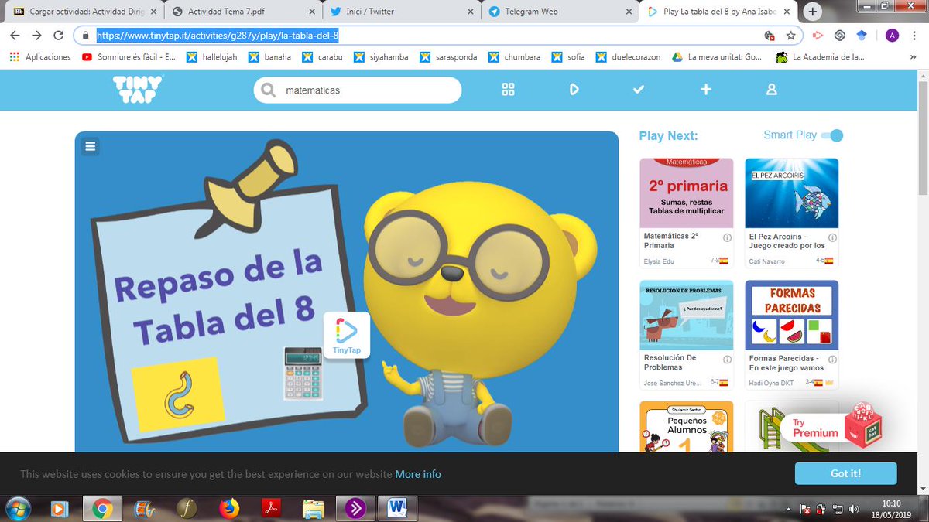Show hidden icons in the system tray
This screenshot has width=929, height=522.
(x=788, y=509)
